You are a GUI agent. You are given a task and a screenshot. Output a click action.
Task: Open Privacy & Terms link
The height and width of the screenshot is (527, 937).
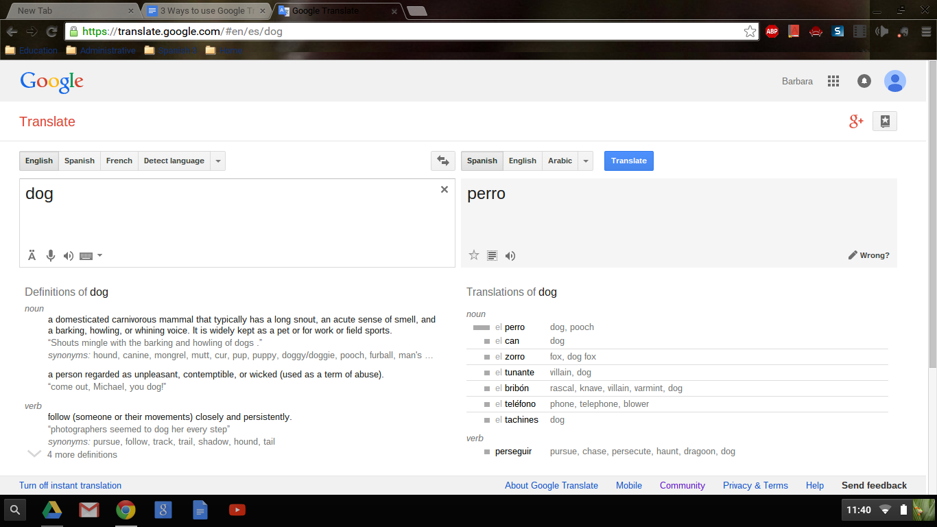coord(755,485)
